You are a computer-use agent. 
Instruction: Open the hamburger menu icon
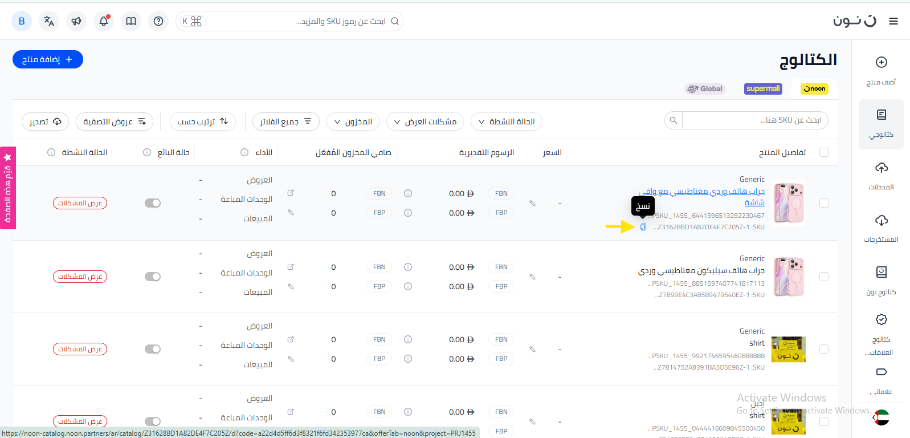(893, 21)
